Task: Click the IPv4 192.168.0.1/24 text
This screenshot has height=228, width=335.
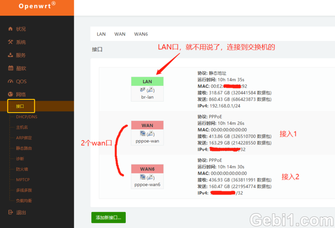Action: [x=219, y=106]
